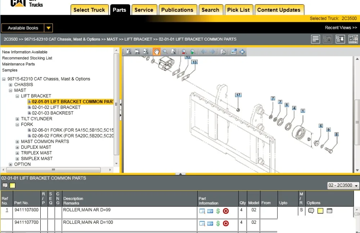Activate the magnifier zoom tool
The image size is (360, 233).
165,52
